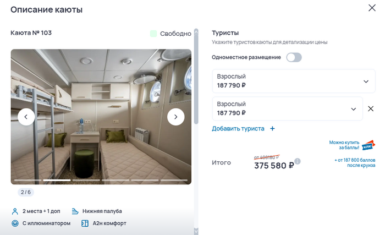Click the green 'Свободно' status swatch
This screenshot has width=385, height=235.
[153, 34]
